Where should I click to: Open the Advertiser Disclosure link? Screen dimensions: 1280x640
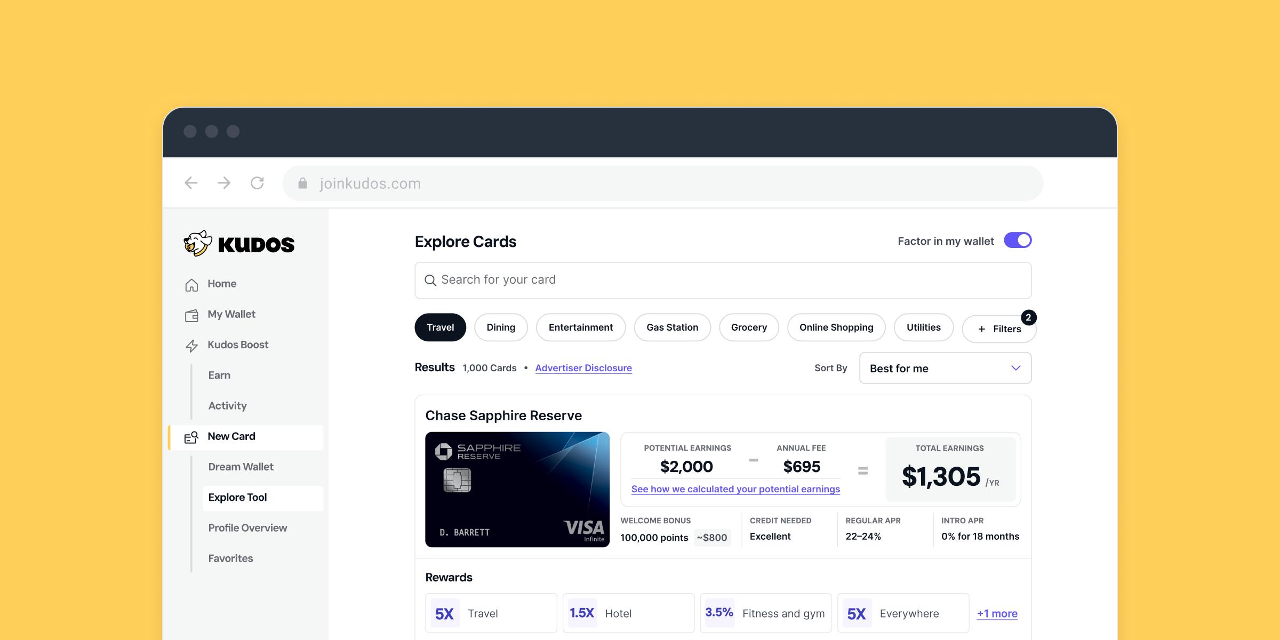[583, 368]
